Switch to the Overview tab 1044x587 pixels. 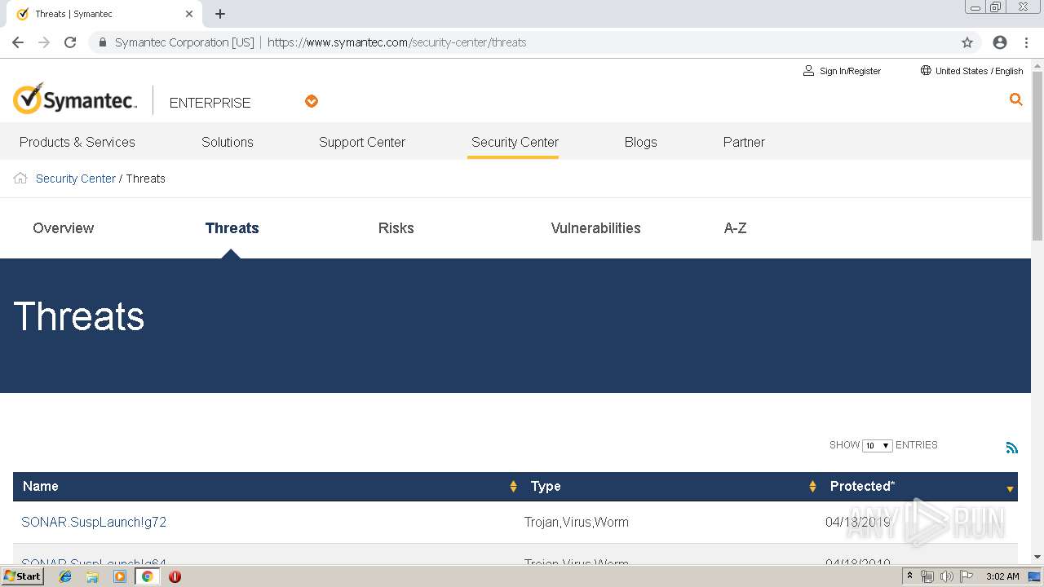tap(64, 228)
